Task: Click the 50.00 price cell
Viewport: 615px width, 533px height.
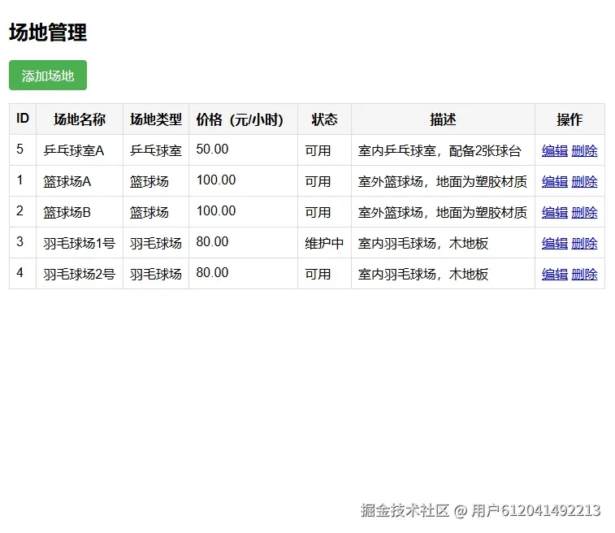Action: [x=243, y=150]
